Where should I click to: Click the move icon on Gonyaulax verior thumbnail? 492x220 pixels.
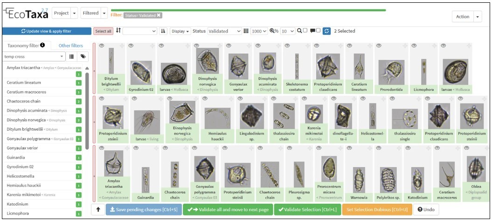[250, 46]
